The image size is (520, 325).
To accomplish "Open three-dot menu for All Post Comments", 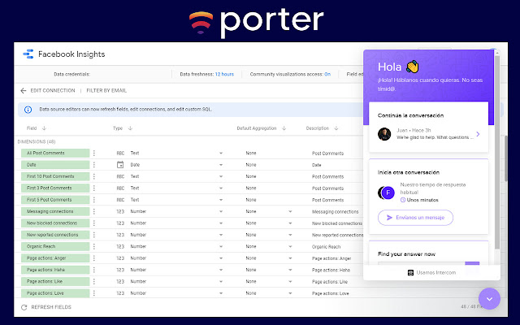I will point(94,153).
